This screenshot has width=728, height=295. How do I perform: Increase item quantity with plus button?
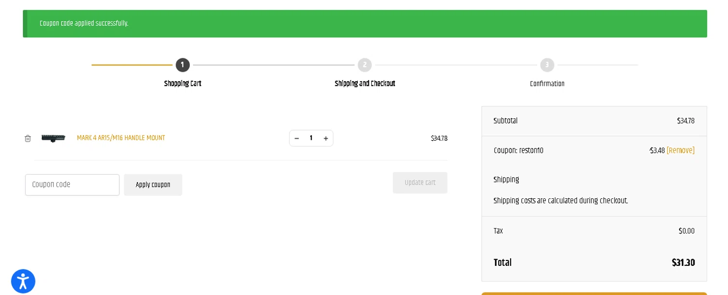[x=326, y=138]
